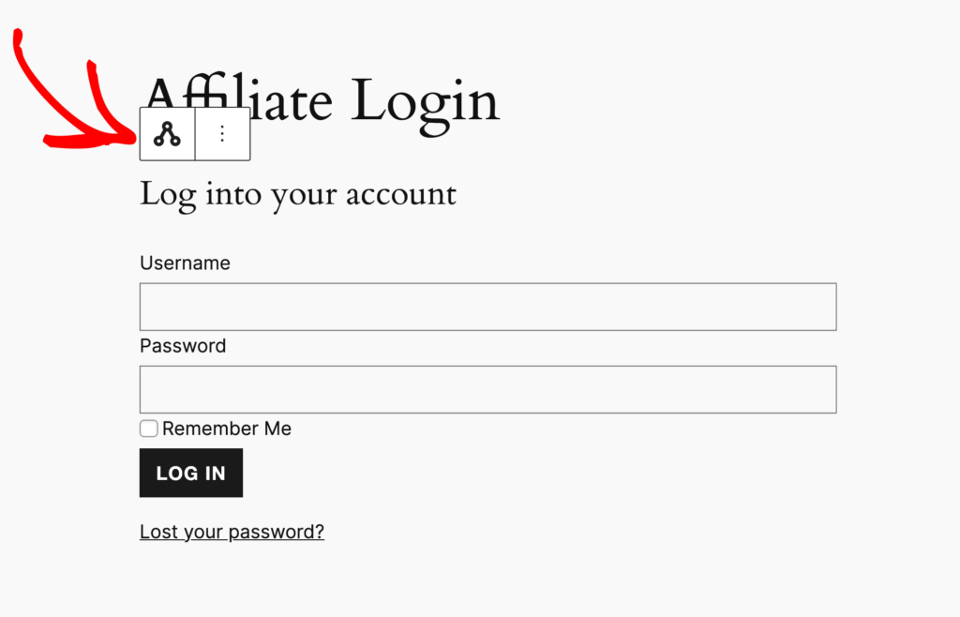Click the Username input field
The height and width of the screenshot is (617, 960).
487,306
